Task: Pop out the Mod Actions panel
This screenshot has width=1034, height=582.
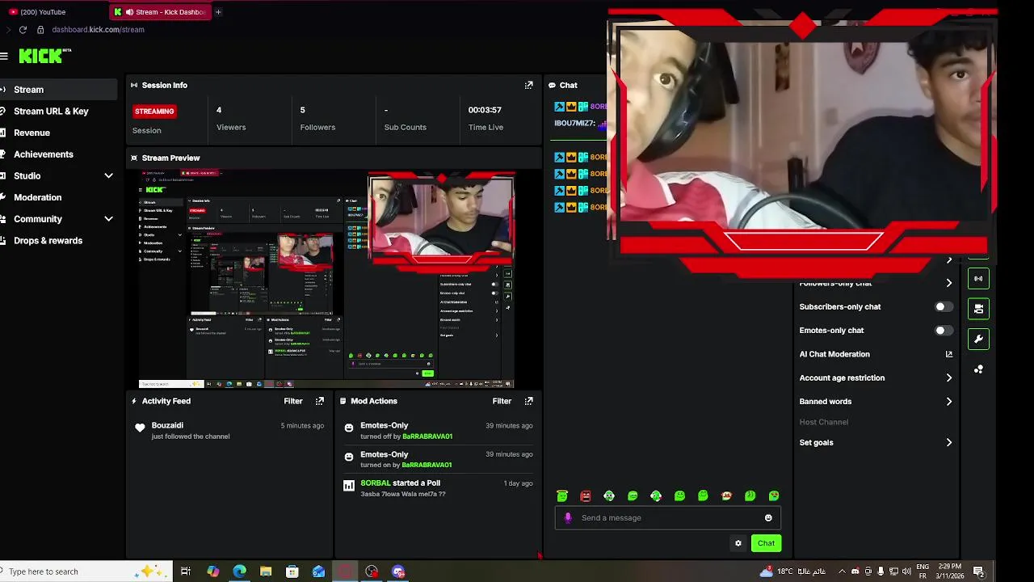Action: click(529, 401)
